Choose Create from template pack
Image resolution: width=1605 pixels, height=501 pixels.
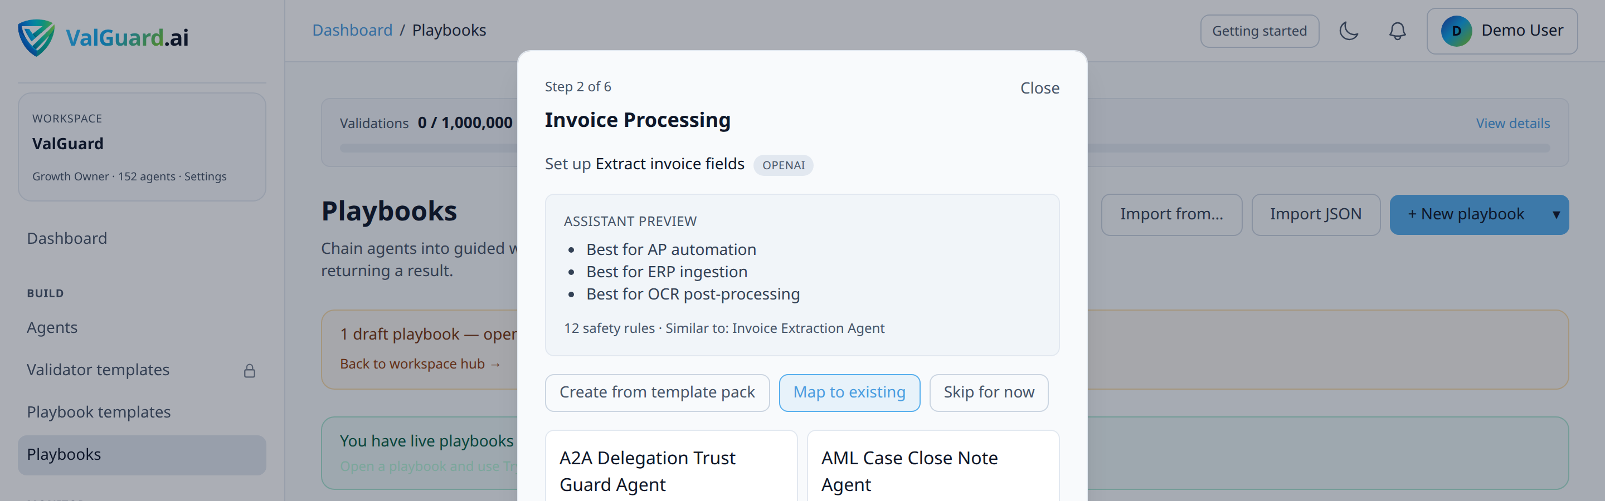pyautogui.click(x=656, y=392)
